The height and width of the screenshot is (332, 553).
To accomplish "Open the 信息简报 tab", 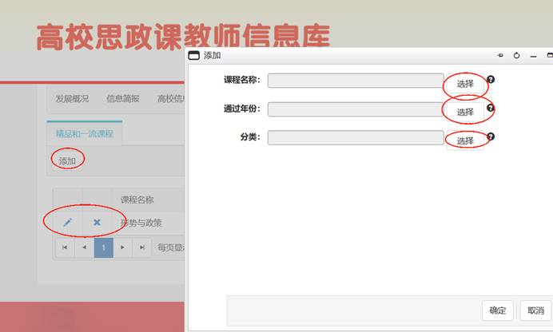I will coord(123,99).
